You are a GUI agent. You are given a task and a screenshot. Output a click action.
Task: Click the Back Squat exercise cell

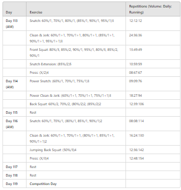click(x=76, y=104)
